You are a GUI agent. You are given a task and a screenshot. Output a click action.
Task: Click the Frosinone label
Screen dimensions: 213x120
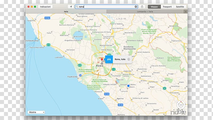coord(174,93)
